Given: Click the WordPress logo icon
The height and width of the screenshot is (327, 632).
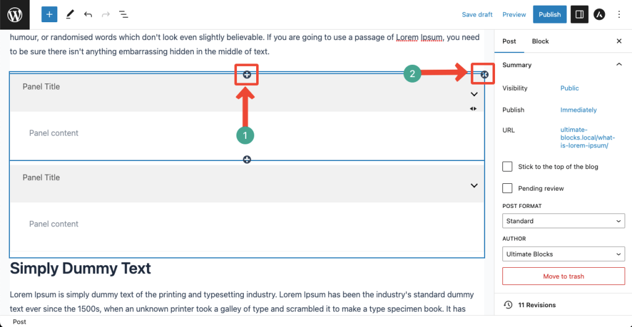Looking at the screenshot, I should [15, 14].
